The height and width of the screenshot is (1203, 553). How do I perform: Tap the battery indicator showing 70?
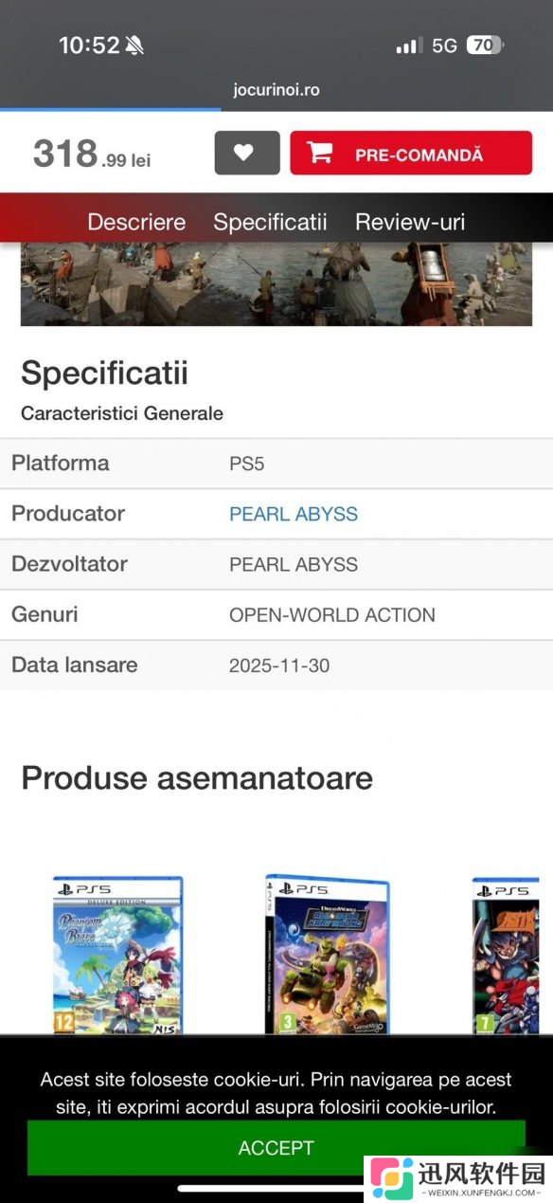click(x=485, y=45)
